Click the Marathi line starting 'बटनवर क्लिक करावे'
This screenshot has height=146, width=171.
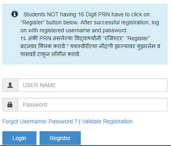90,46
